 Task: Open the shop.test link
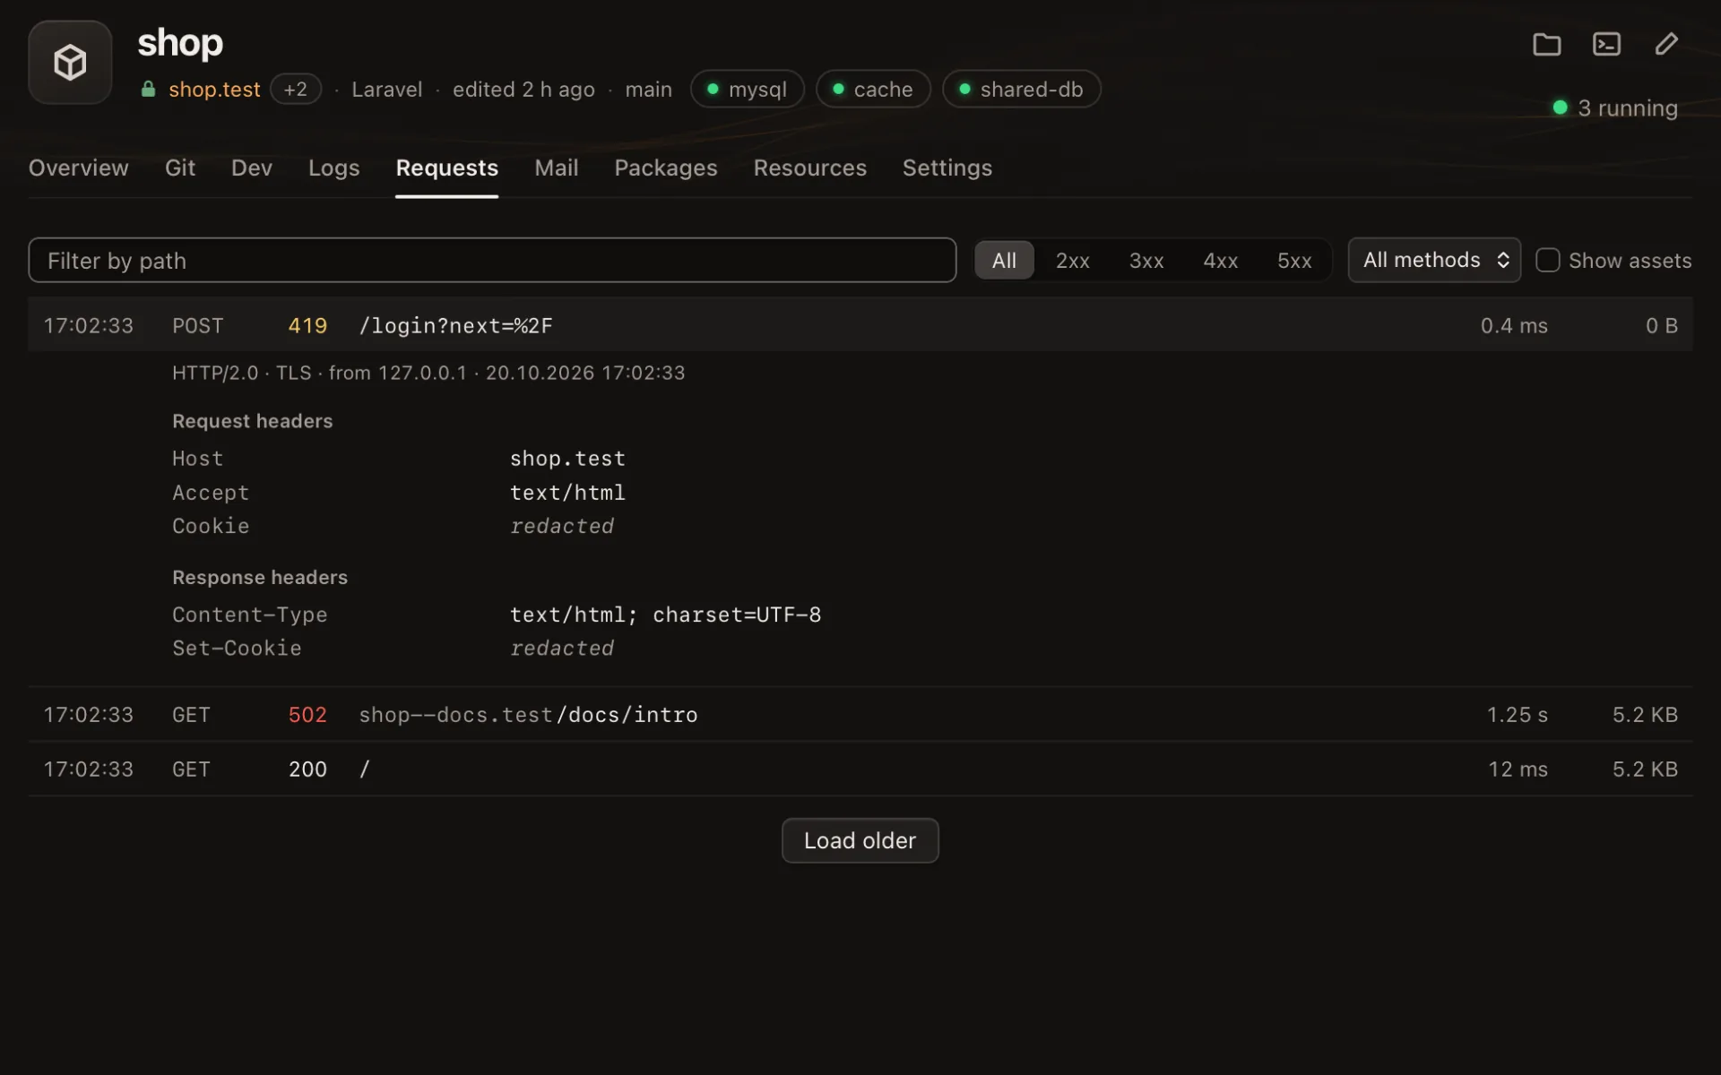pyautogui.click(x=214, y=90)
